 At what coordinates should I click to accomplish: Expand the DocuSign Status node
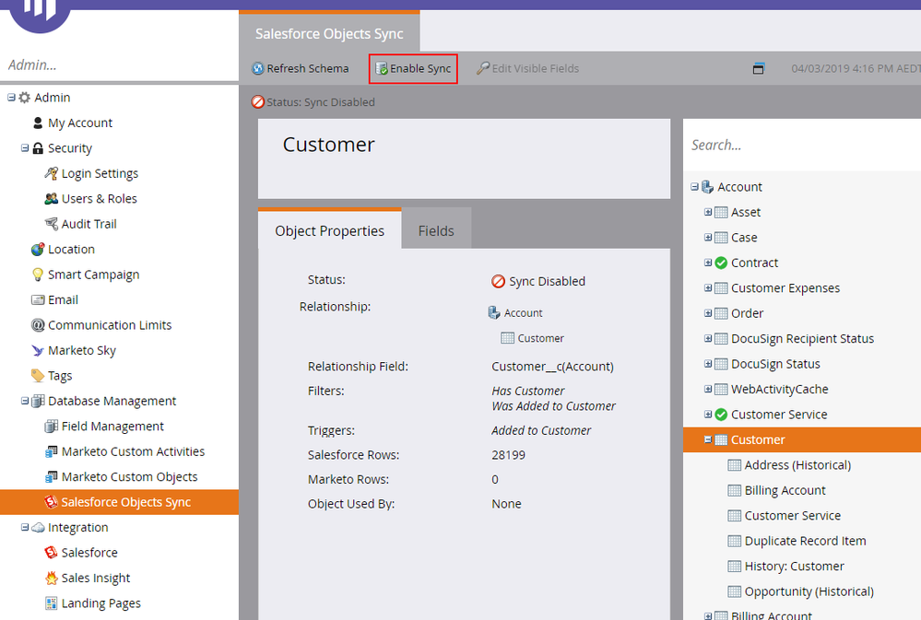[x=708, y=363]
